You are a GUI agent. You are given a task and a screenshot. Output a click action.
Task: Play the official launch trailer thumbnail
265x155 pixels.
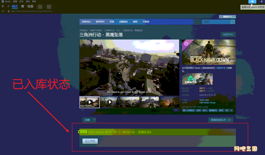tap(90, 102)
